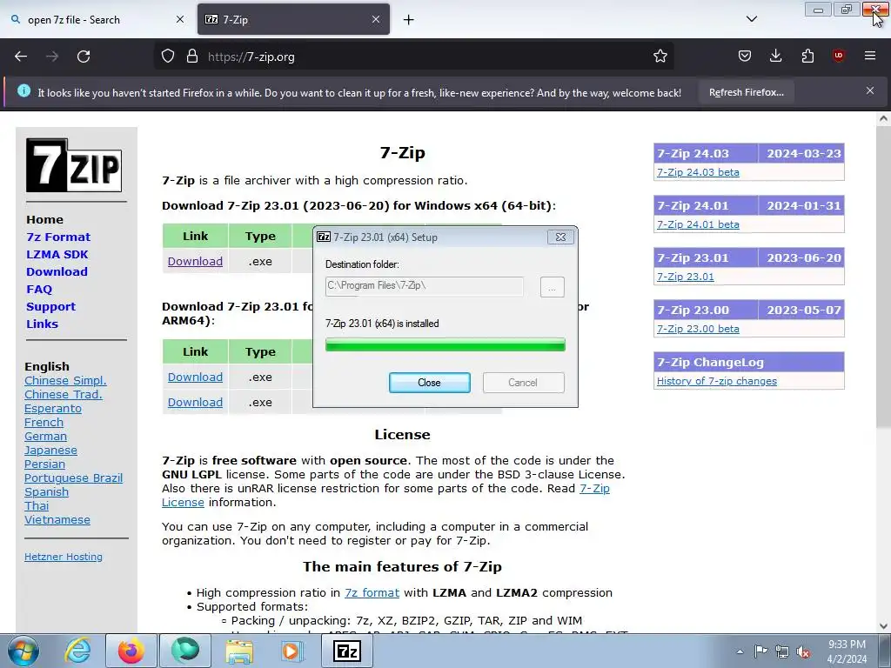Open the Firefox hamburger menu

tap(870, 56)
